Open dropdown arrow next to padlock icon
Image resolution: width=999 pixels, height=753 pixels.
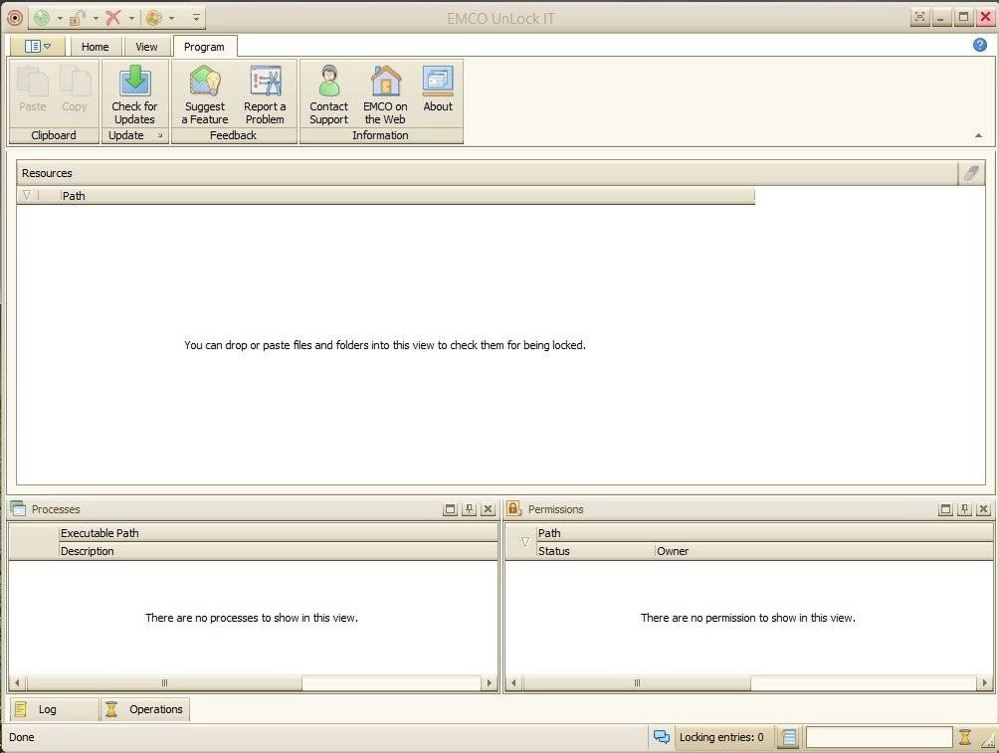[x=96, y=19]
